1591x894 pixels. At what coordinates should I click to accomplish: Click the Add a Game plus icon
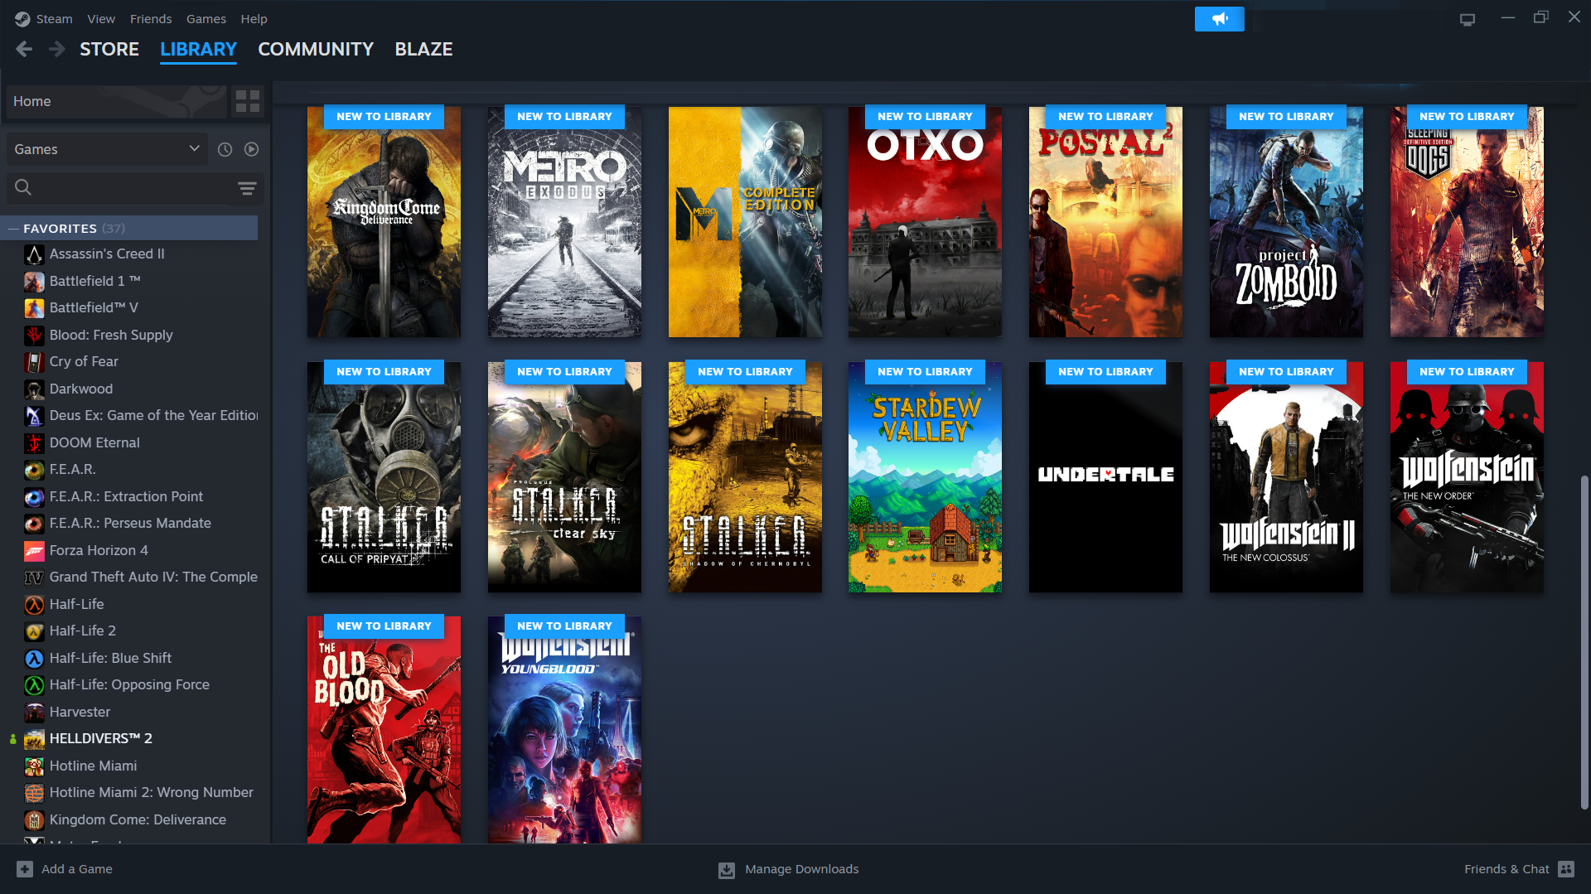(25, 869)
